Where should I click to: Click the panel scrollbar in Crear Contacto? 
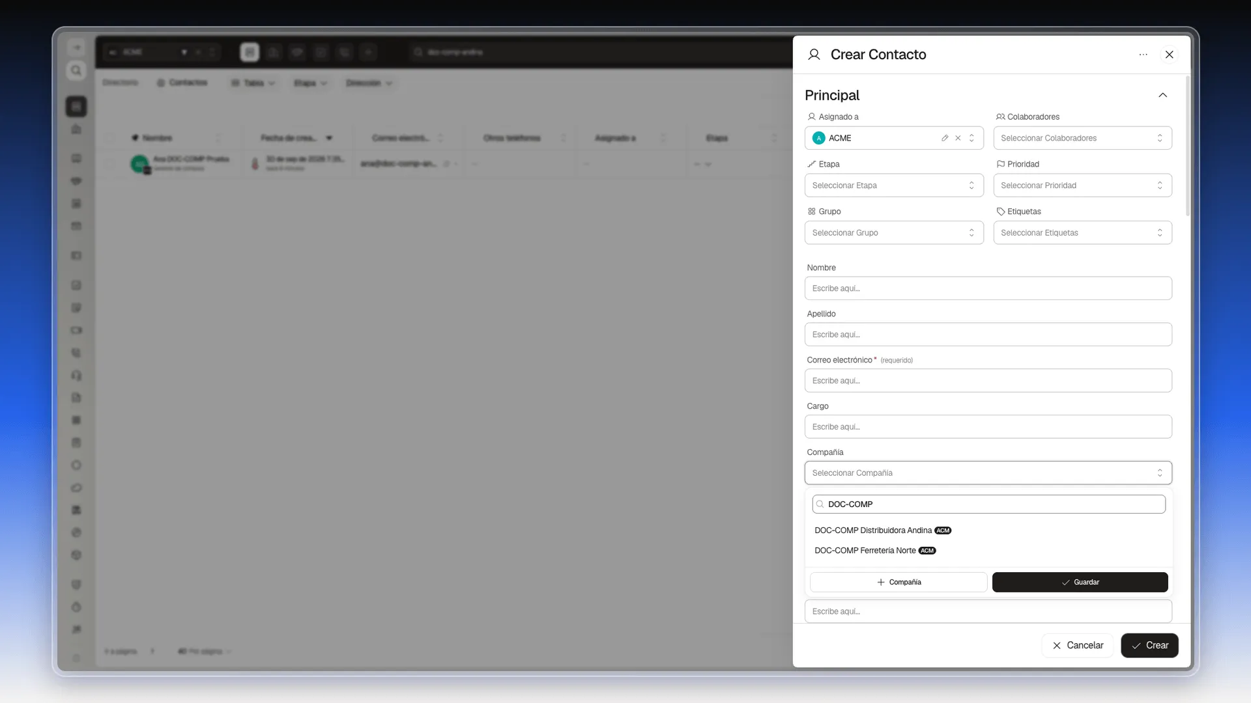click(x=1187, y=146)
